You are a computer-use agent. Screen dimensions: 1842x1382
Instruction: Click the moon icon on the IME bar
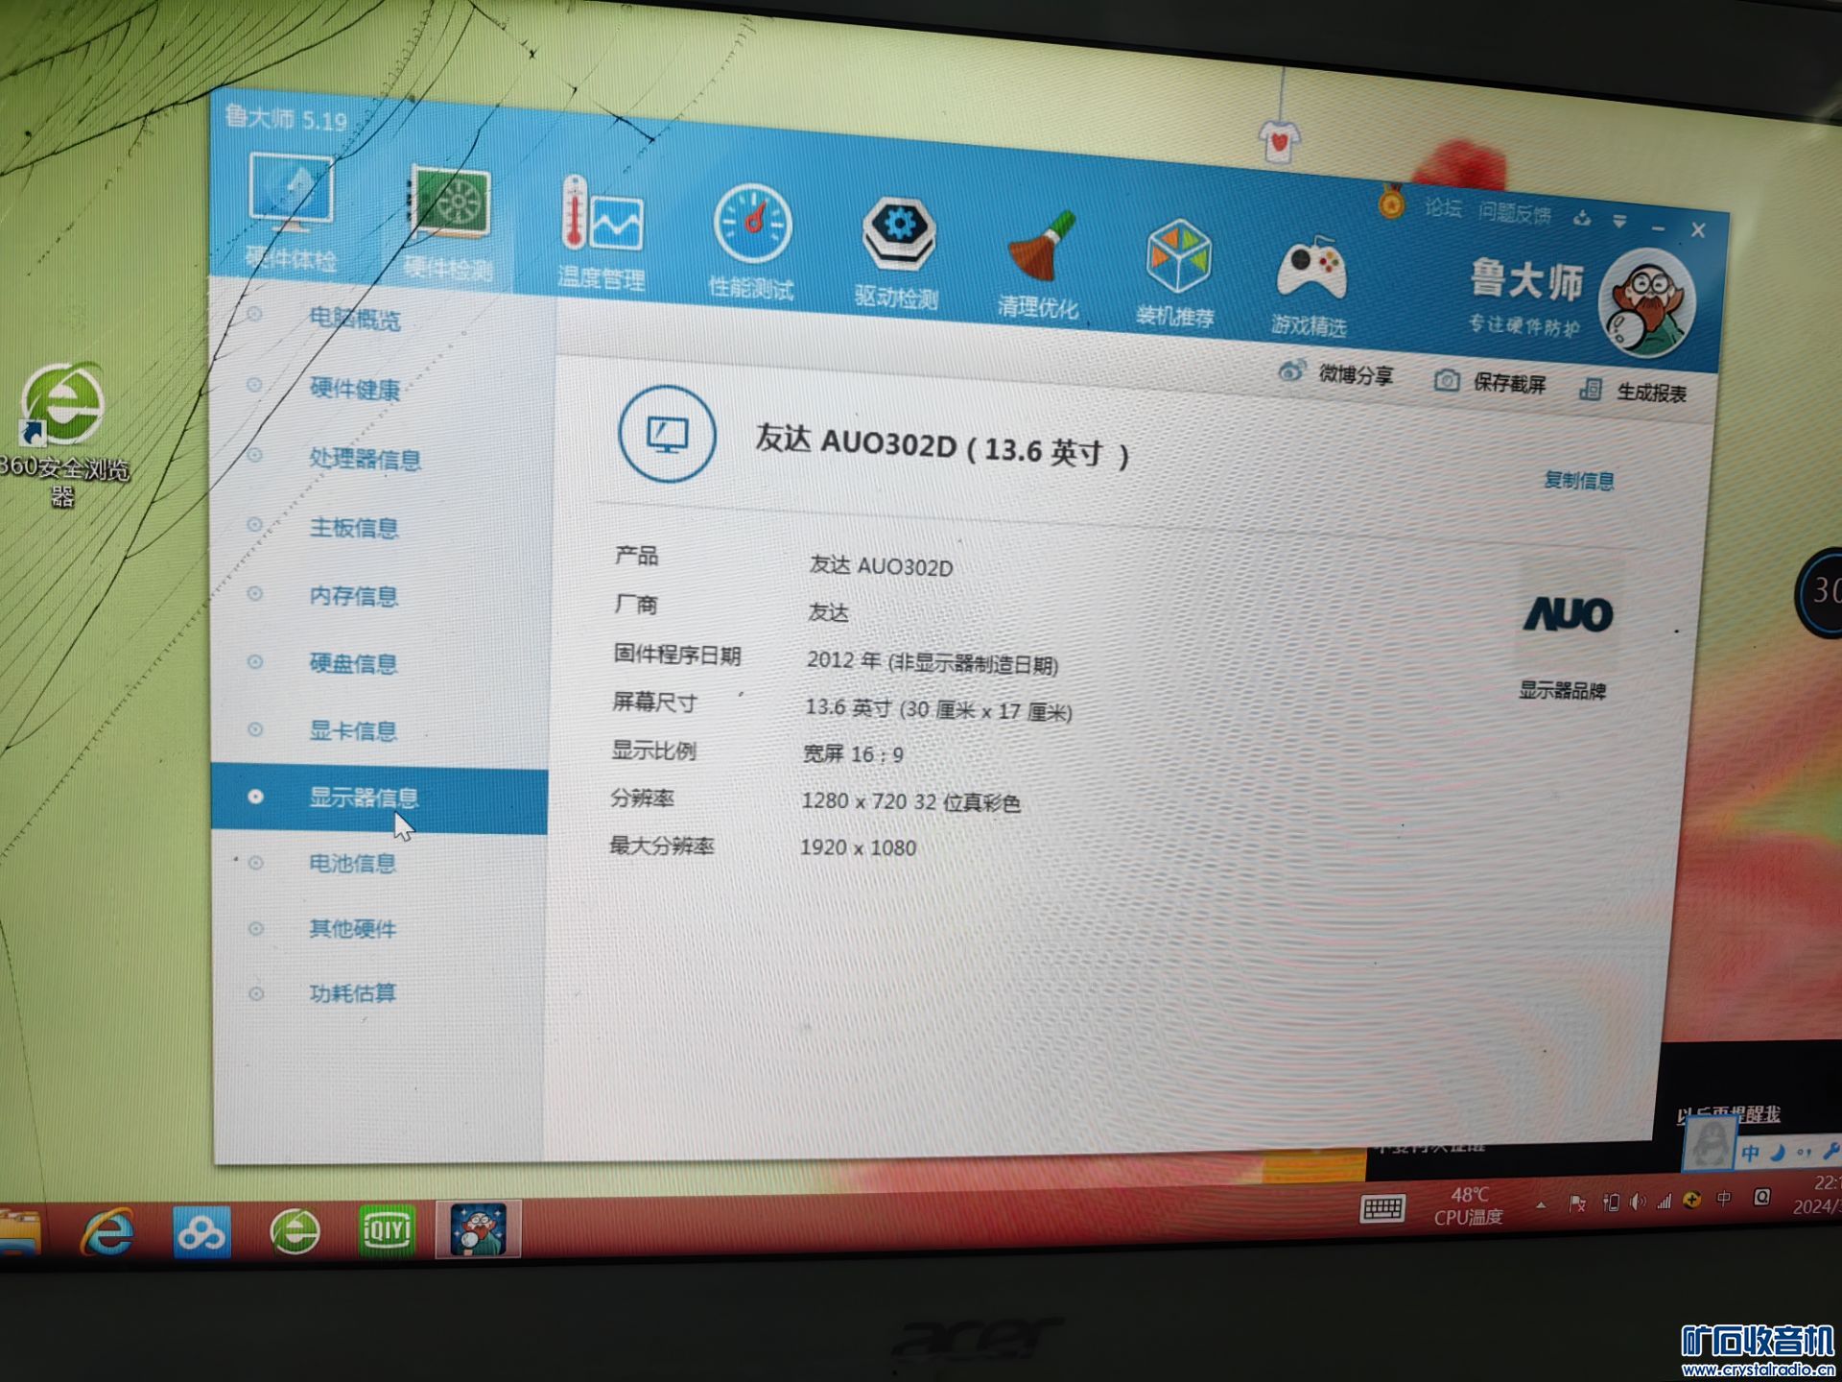coord(1778,1154)
